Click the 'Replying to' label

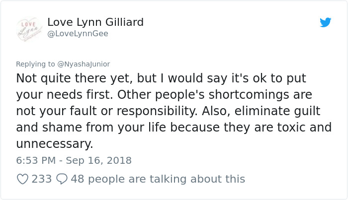click(35, 64)
